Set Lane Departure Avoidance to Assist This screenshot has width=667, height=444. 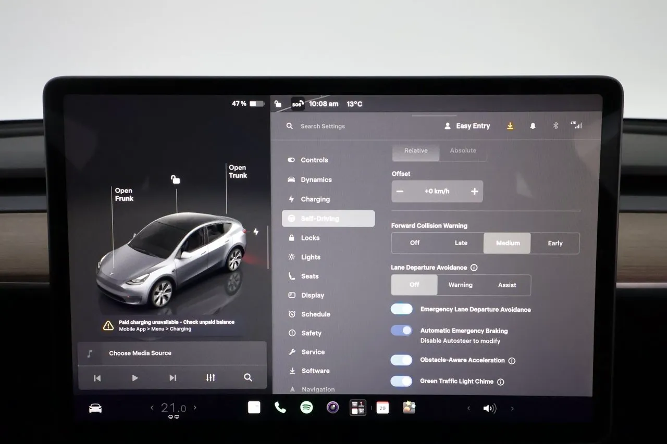pyautogui.click(x=507, y=285)
